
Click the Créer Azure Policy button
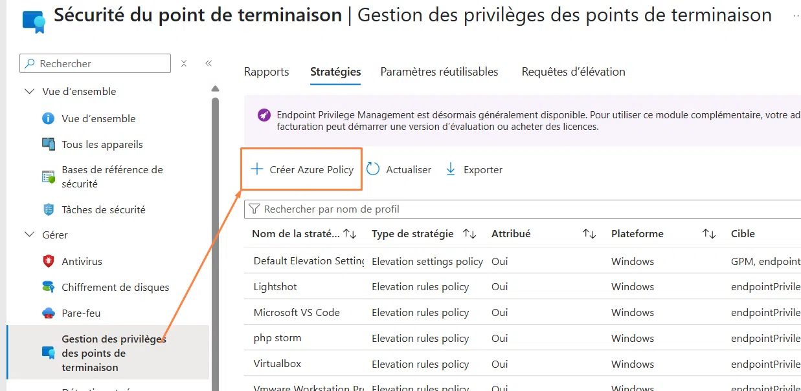301,169
